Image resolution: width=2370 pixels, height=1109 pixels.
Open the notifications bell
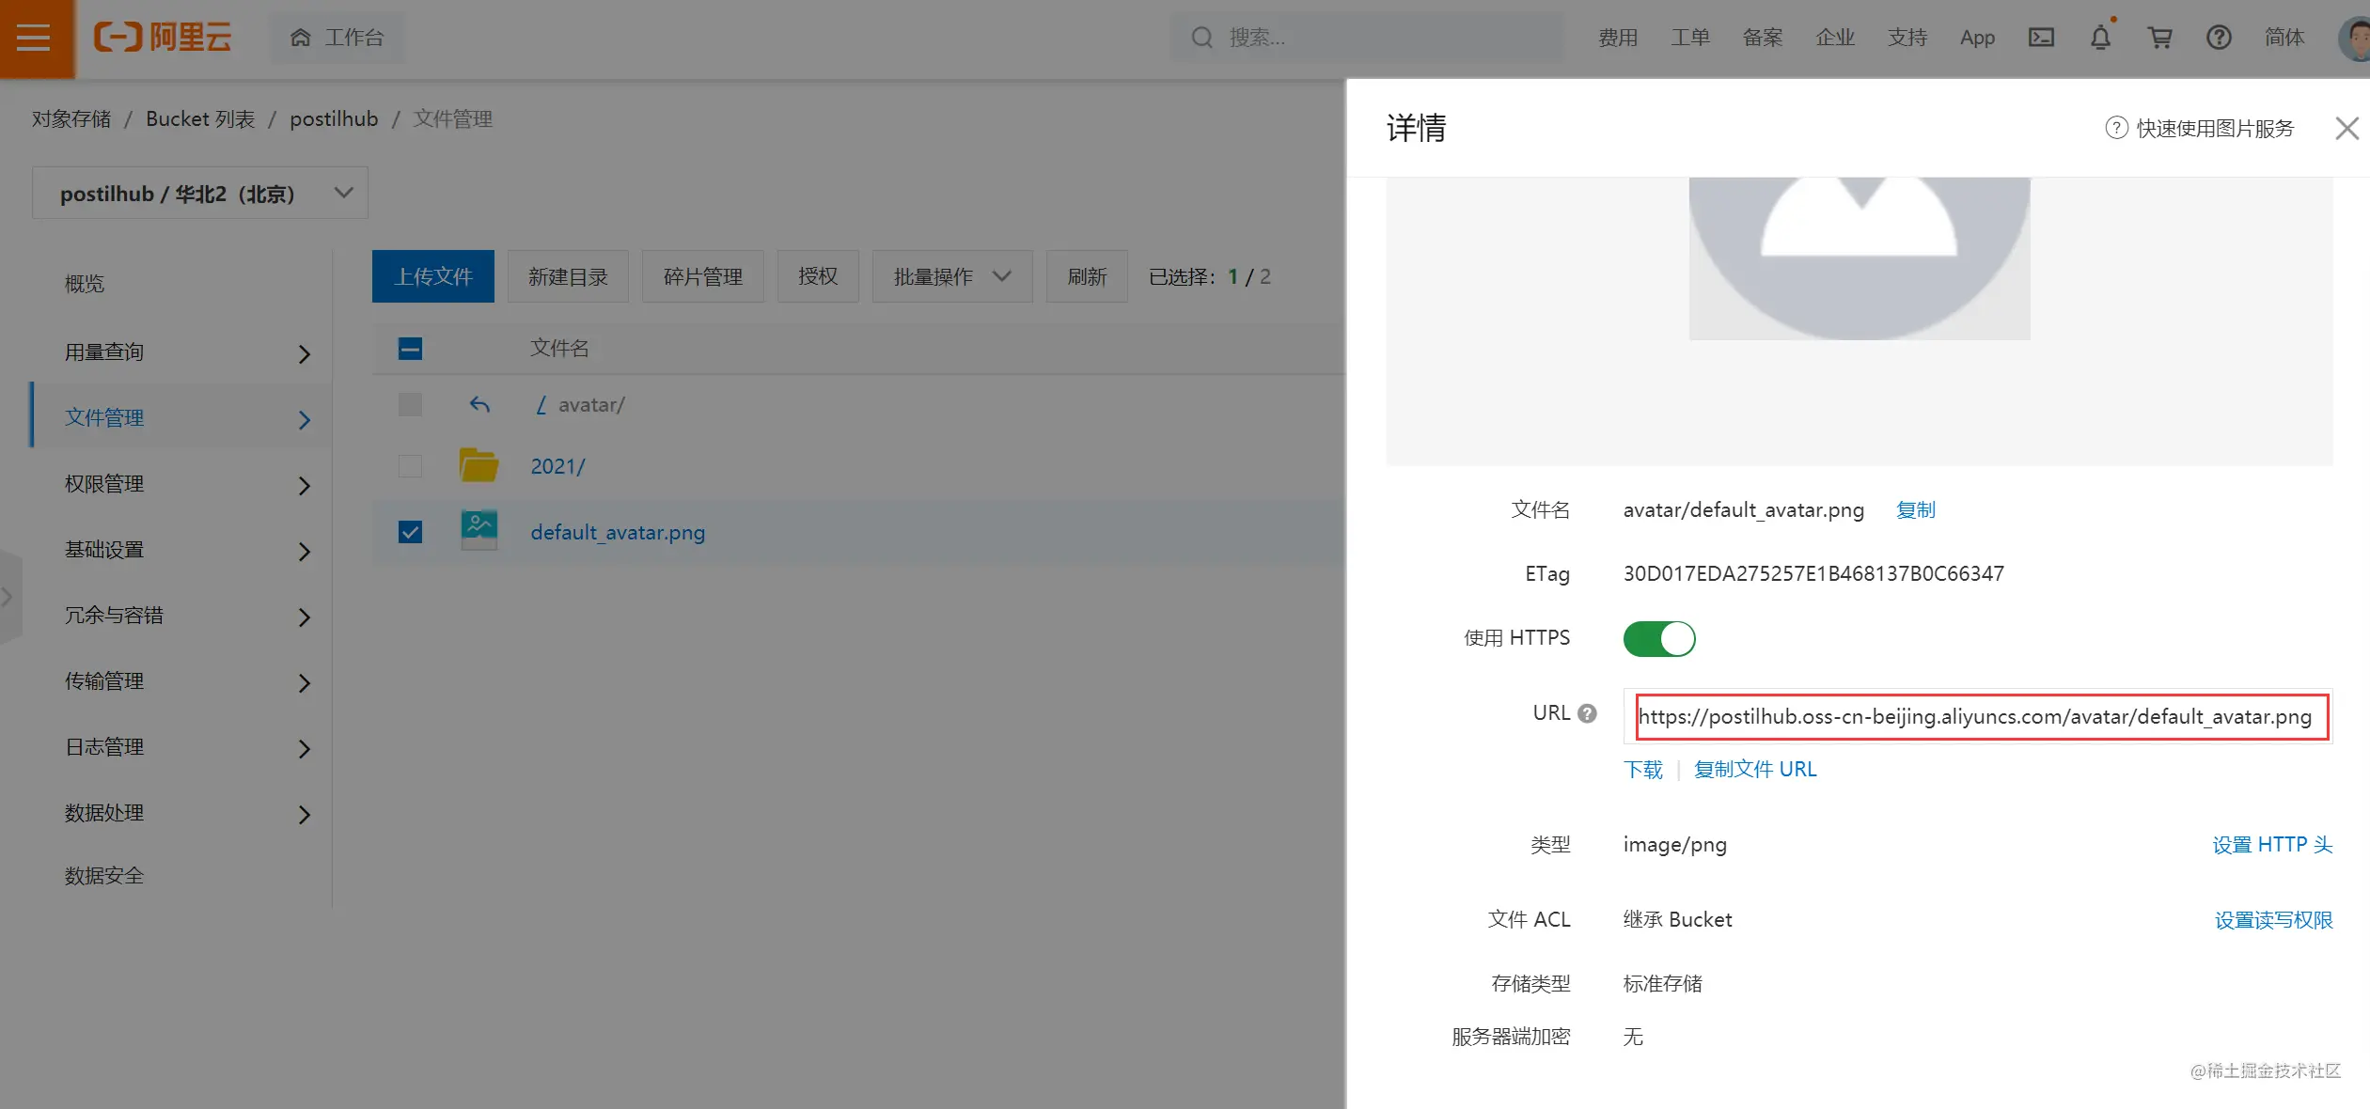click(x=2100, y=38)
